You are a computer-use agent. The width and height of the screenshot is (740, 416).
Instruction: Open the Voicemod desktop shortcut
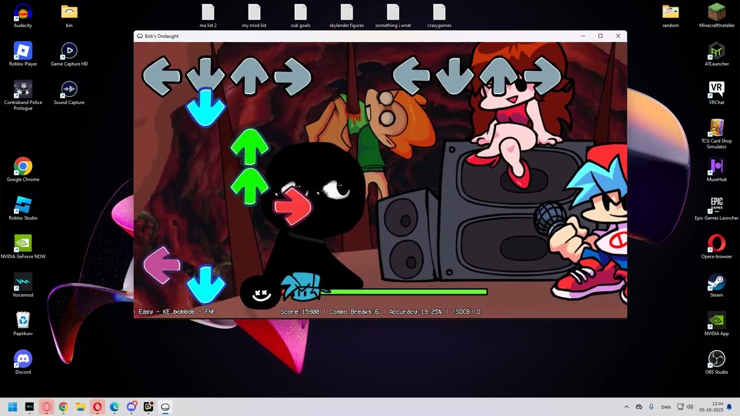(23, 285)
